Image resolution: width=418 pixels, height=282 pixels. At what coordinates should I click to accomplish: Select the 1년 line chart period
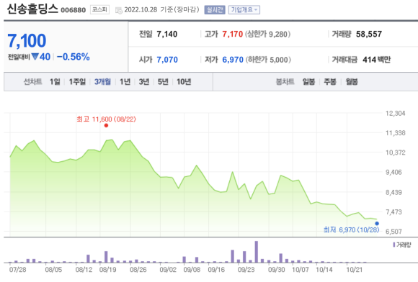coord(125,82)
